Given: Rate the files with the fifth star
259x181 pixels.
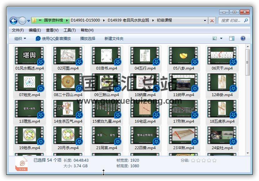Looking at the screenshot, I should 214,160.
